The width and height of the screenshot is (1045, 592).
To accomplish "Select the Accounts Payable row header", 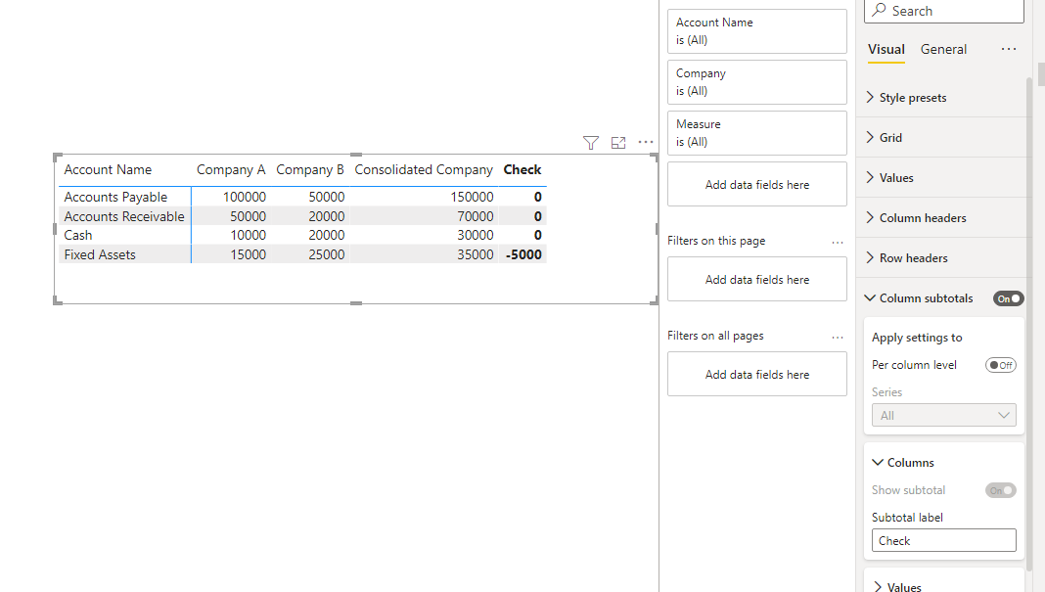I will (116, 198).
